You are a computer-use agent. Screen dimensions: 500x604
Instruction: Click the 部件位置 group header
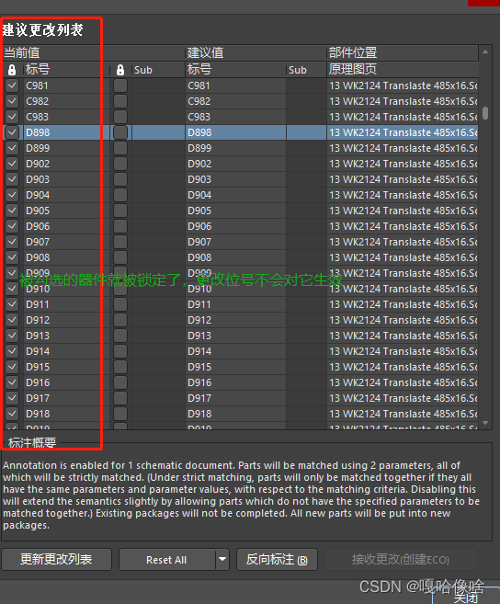(353, 52)
